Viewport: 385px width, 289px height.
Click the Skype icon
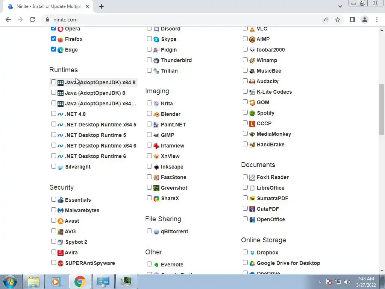click(x=156, y=39)
